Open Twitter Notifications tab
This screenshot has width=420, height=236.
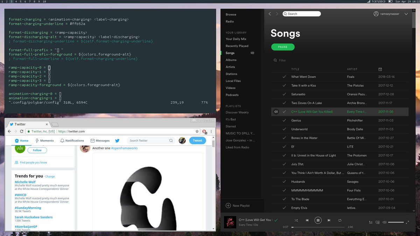(x=72, y=141)
